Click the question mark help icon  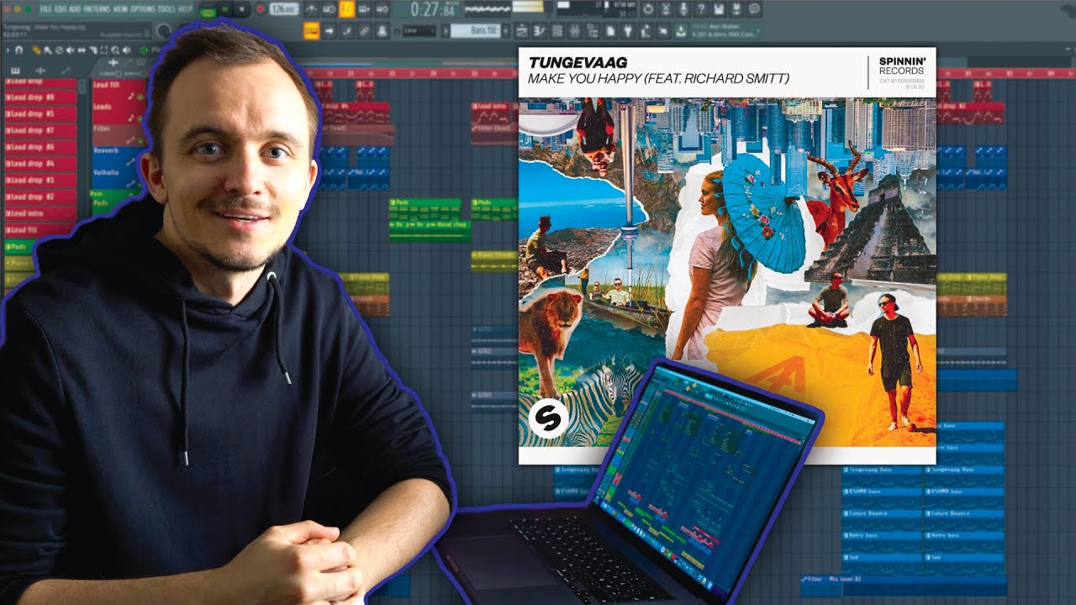pos(701,9)
